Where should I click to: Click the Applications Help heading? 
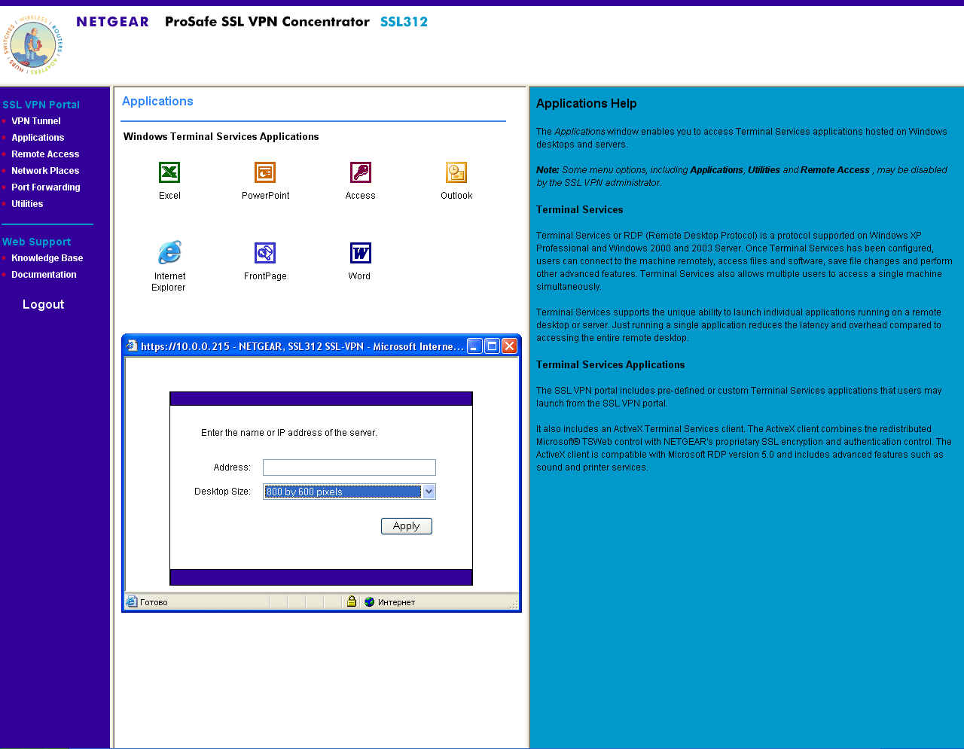587,104
